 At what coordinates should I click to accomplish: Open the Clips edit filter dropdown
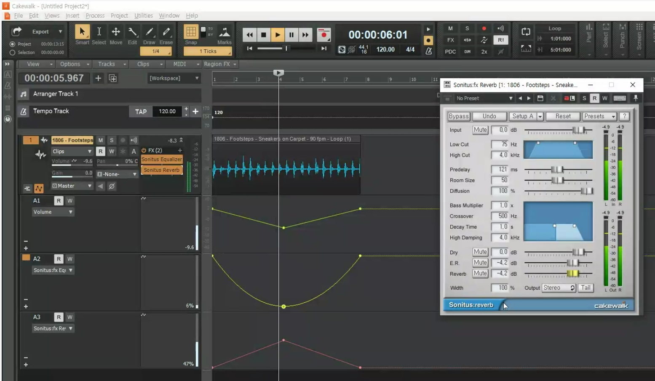coord(72,152)
